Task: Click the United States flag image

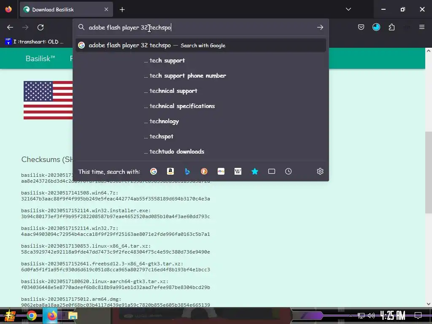Action: pyautogui.click(x=48, y=100)
